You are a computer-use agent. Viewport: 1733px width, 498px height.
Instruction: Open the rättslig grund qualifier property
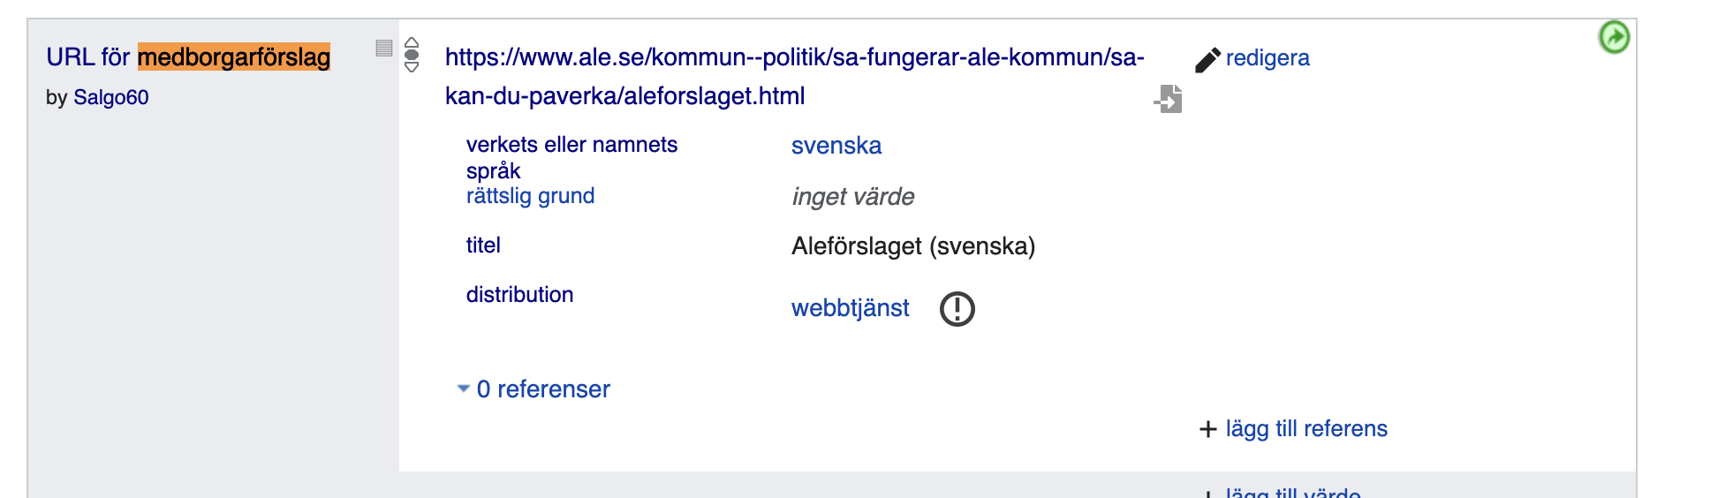pos(530,196)
